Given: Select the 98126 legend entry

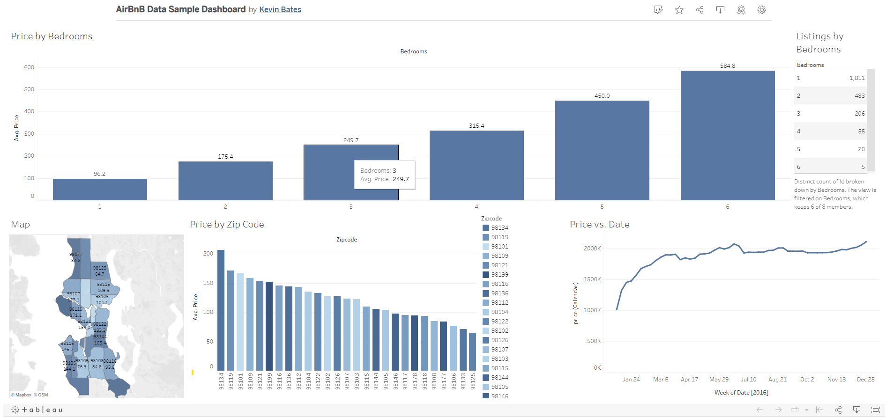Looking at the screenshot, I should 495,340.
